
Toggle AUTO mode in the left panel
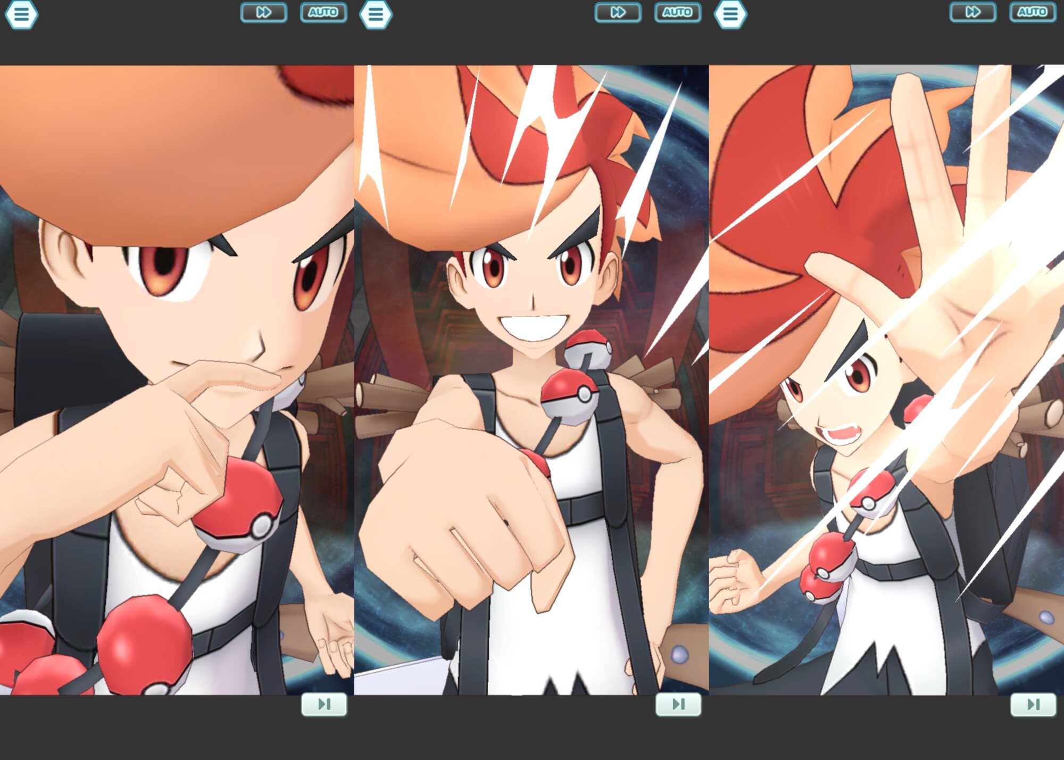(x=323, y=12)
